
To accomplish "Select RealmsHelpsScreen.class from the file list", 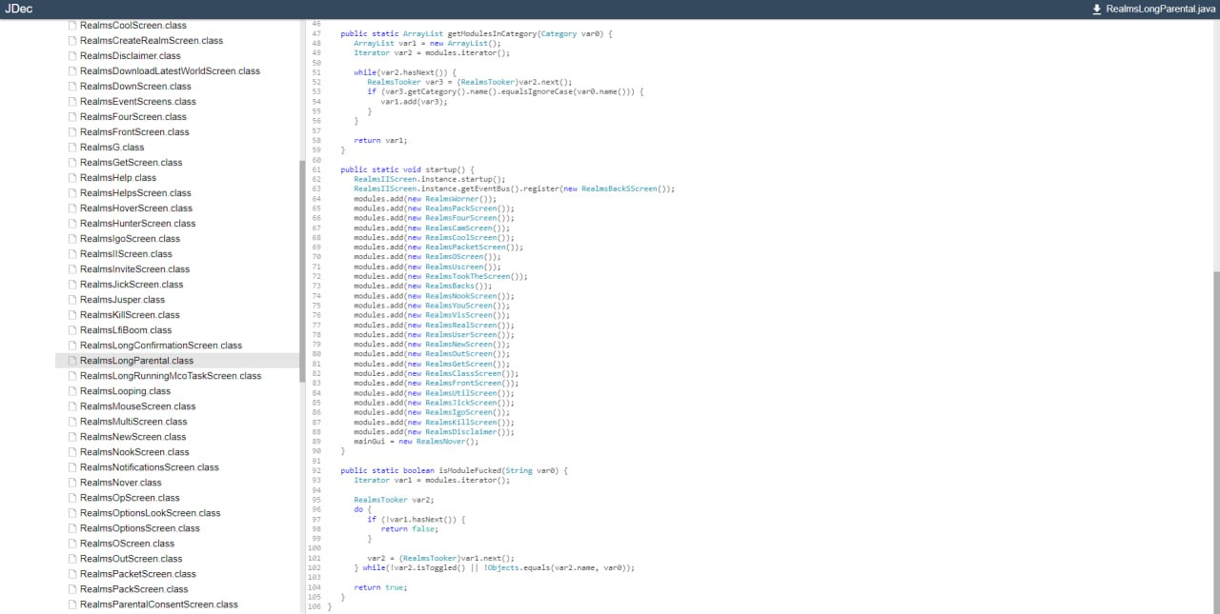I will [x=135, y=193].
